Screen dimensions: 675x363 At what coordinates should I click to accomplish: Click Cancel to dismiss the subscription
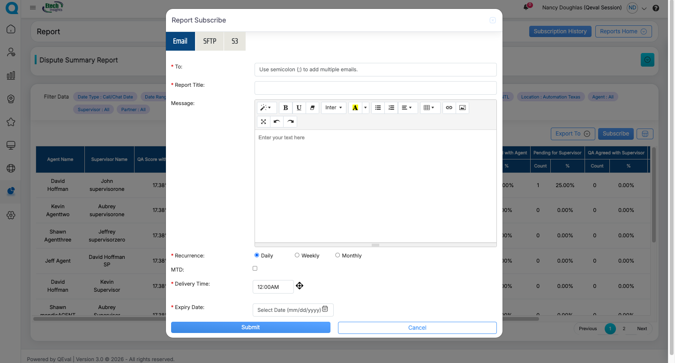click(x=417, y=328)
